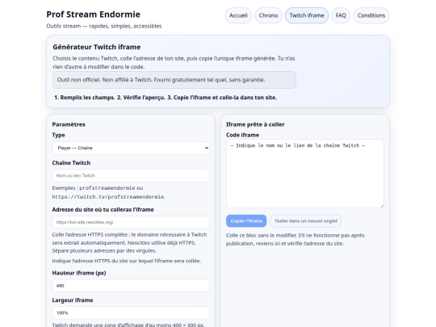Open the Conditions page
The height and width of the screenshot is (327, 436).
[371, 15]
